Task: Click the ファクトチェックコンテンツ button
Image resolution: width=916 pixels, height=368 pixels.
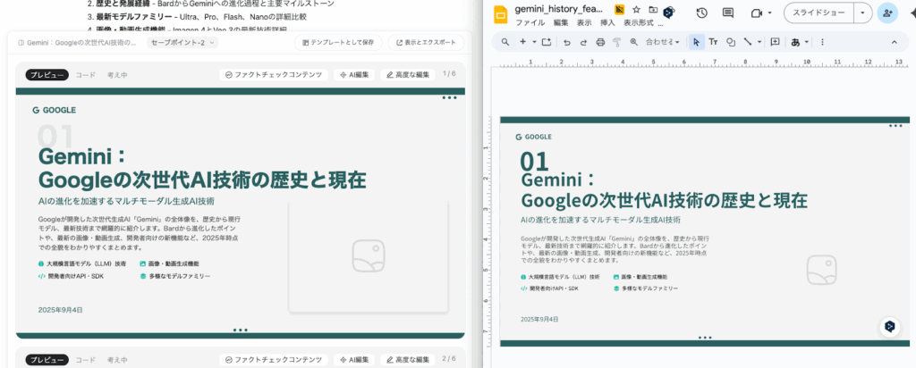Action: click(x=274, y=75)
